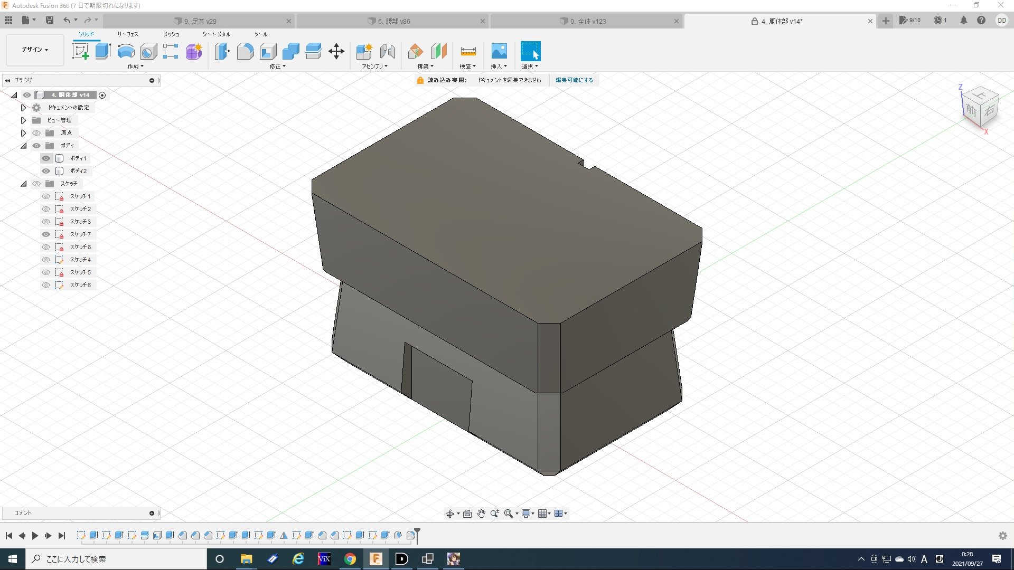Select the Move/Copy arrows tool

click(336, 51)
